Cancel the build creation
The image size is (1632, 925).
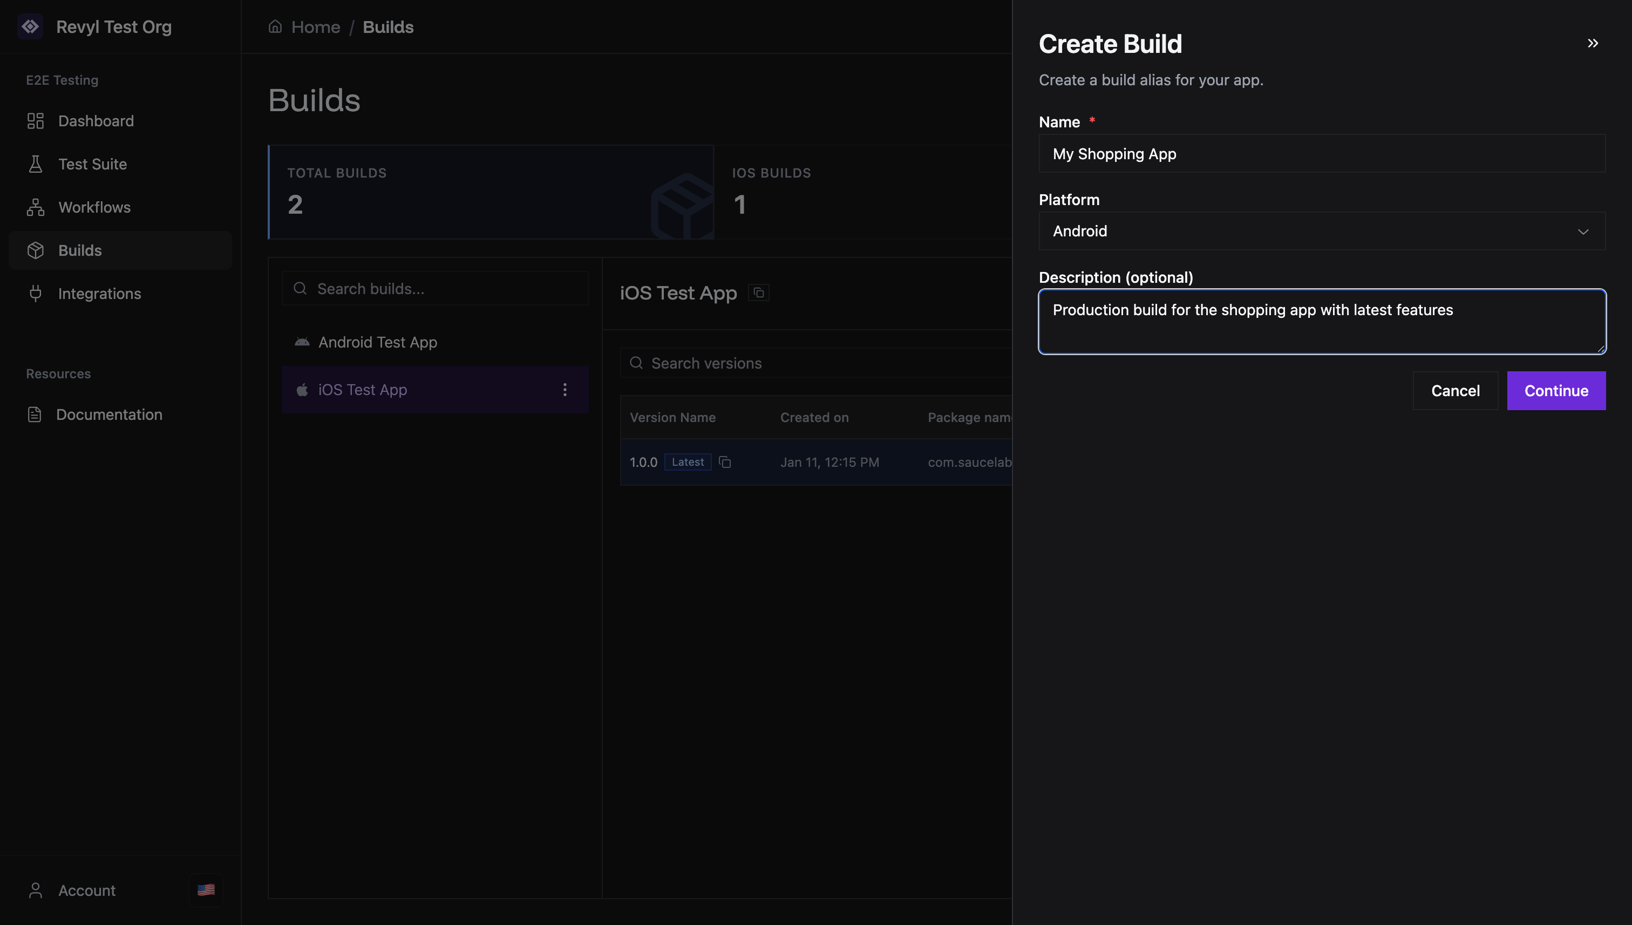point(1455,390)
